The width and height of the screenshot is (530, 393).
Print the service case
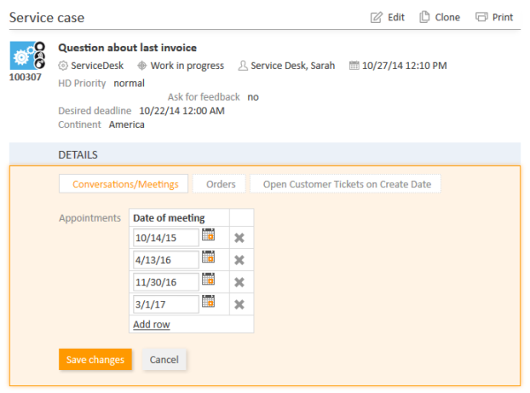494,18
